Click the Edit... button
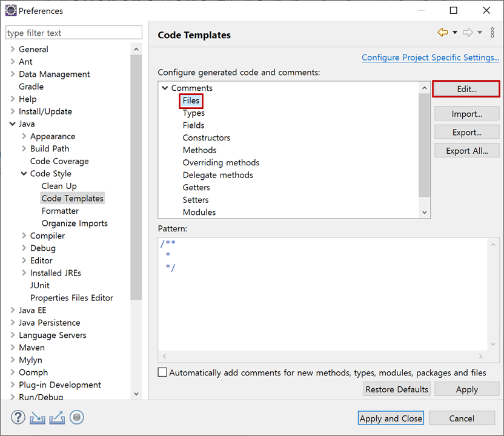Screen dimensions: 504x436 tap(466, 89)
